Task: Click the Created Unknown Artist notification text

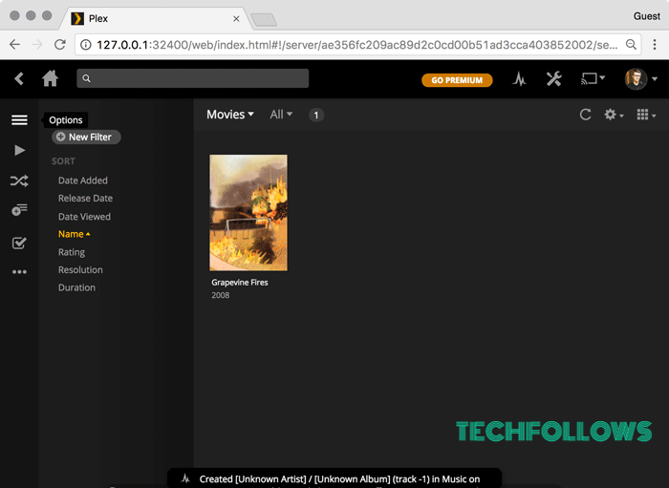Action: coord(339,479)
